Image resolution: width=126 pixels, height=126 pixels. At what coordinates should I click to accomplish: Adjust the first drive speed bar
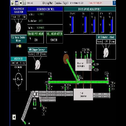click(x=72, y=25)
